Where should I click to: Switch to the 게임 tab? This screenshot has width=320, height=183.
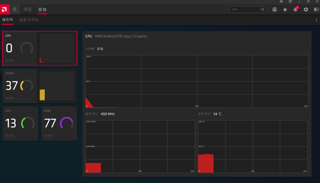[x=27, y=9]
